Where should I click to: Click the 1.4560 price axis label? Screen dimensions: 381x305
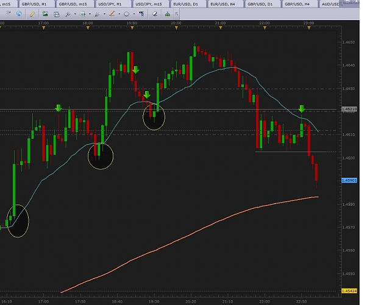348,250
